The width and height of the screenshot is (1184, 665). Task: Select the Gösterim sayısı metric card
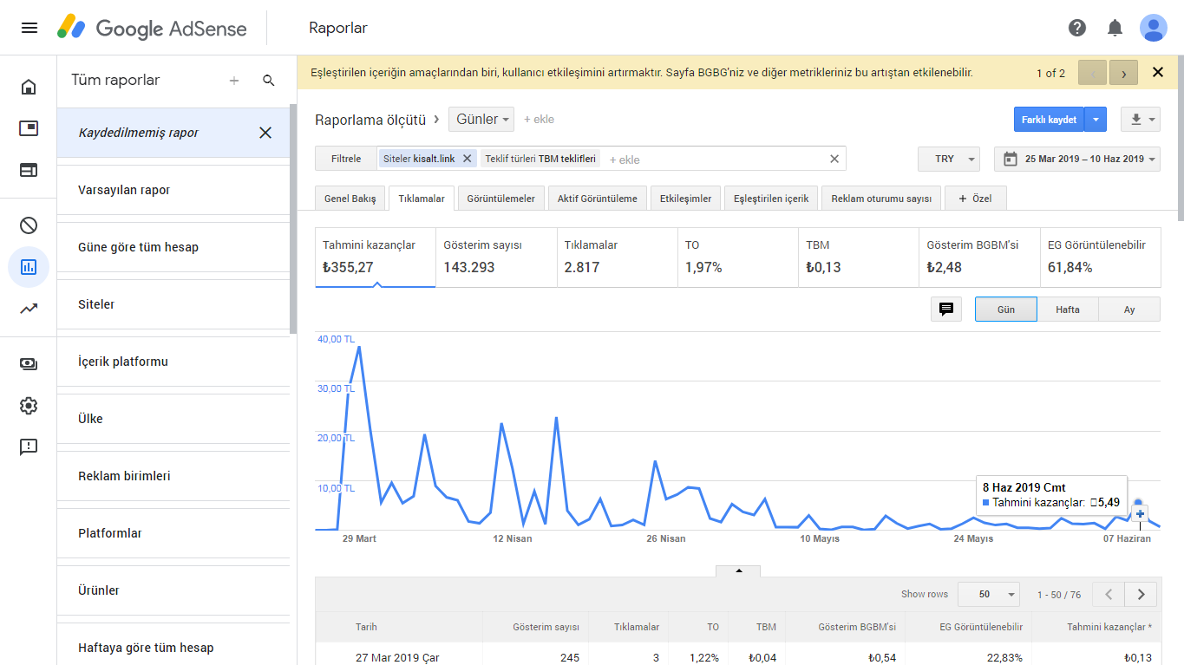click(x=496, y=258)
